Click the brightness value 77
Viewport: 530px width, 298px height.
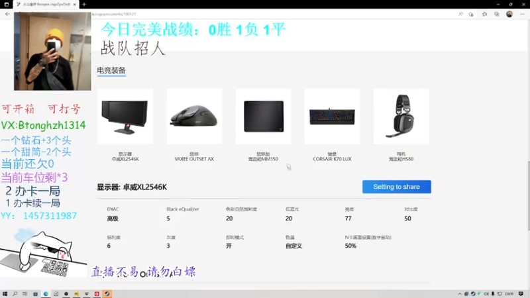[348, 219]
